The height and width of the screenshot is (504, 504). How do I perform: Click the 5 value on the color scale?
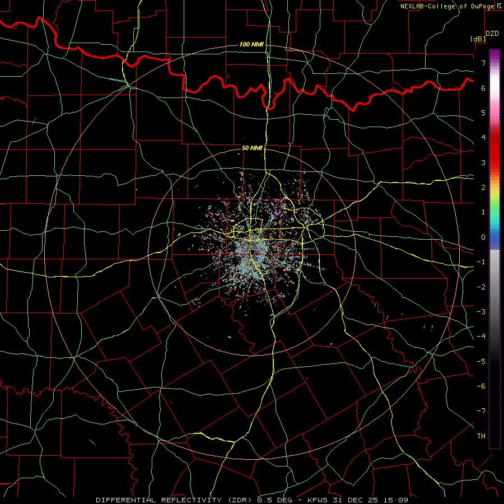point(483,113)
